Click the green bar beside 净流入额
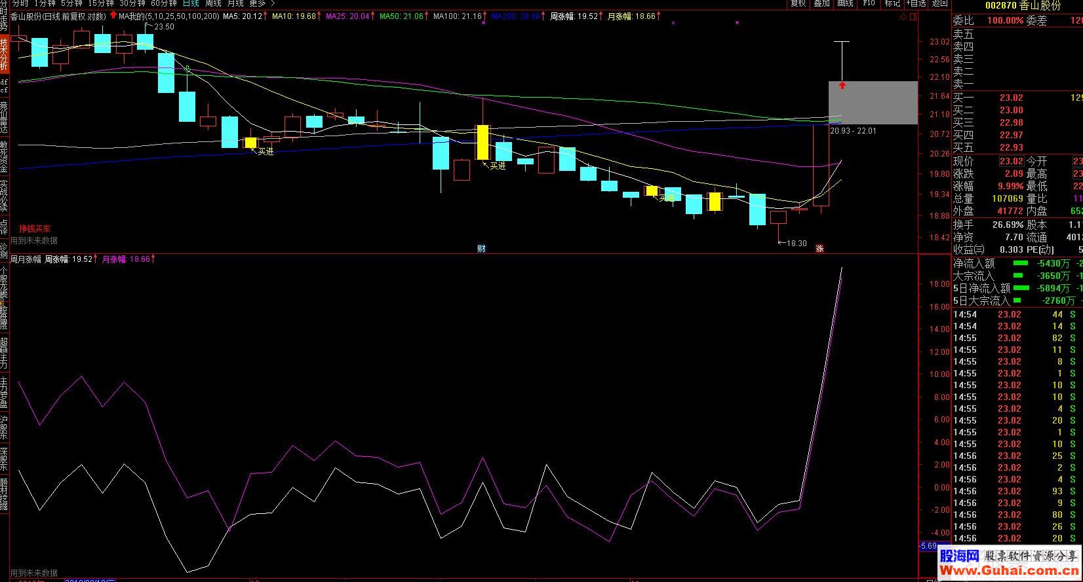The width and height of the screenshot is (1083, 582). point(1021,263)
